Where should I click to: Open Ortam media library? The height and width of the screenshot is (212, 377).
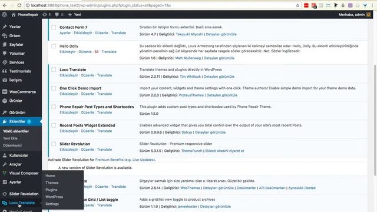click(x=15, y=35)
